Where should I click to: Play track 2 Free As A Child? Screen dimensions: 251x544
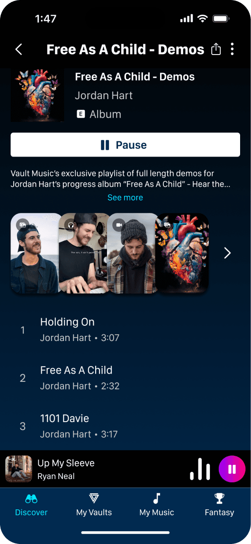125,378
